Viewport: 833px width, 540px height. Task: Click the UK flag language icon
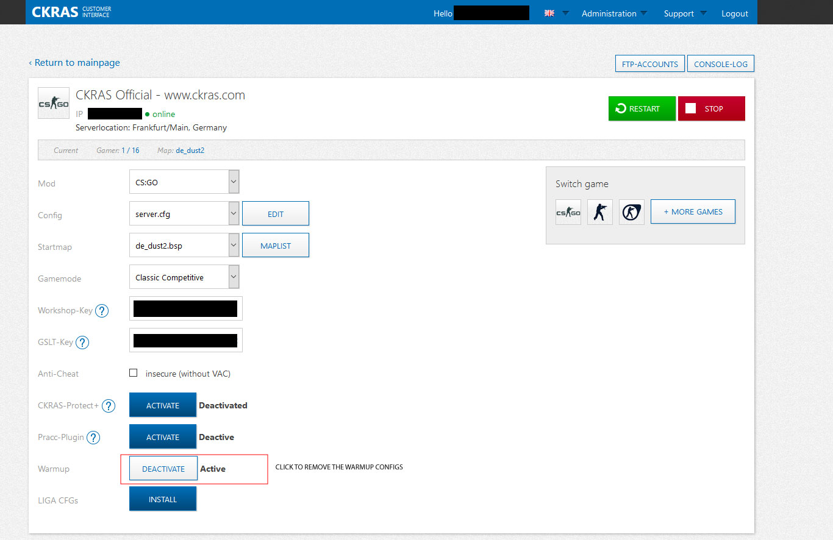(549, 13)
